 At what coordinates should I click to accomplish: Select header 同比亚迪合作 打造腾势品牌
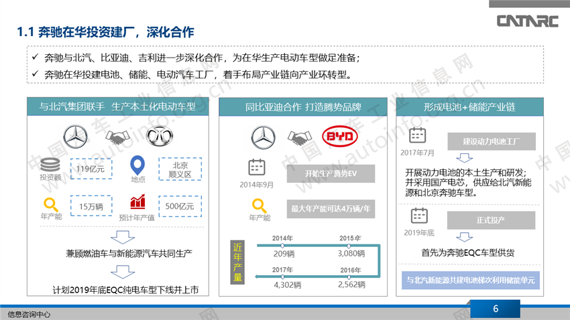tap(303, 106)
